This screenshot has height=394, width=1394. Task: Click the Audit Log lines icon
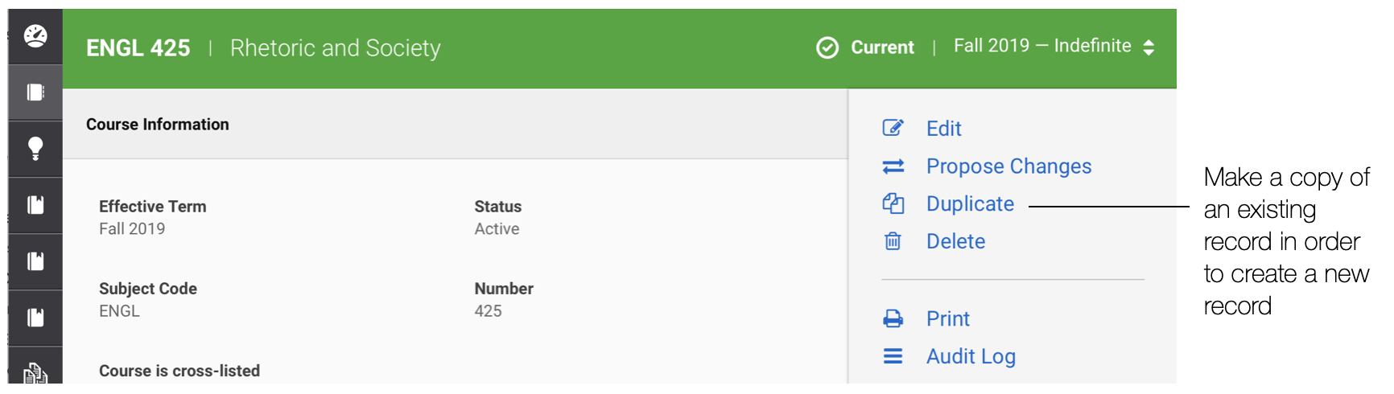pos(893,355)
